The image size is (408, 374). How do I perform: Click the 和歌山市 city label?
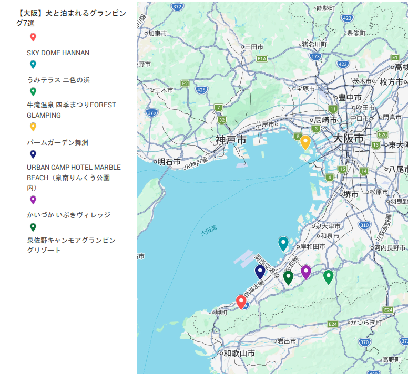(x=239, y=353)
